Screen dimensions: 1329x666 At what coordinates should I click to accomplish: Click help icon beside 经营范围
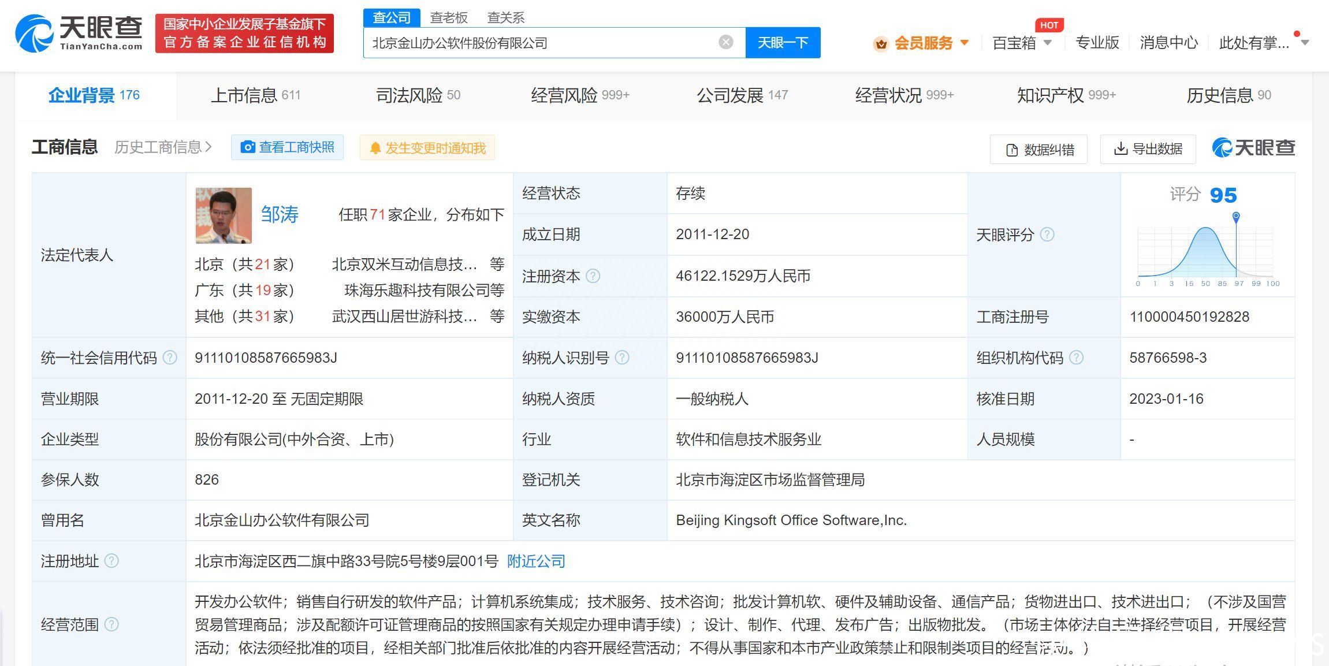[x=111, y=624]
